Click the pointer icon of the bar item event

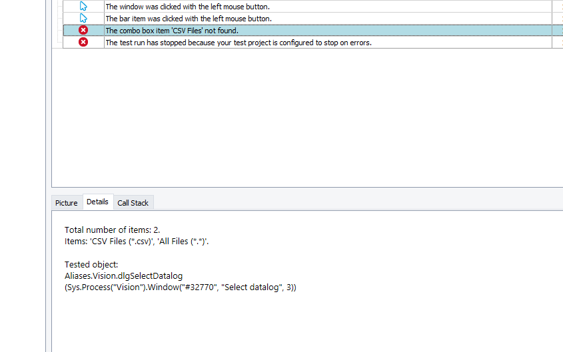click(83, 18)
